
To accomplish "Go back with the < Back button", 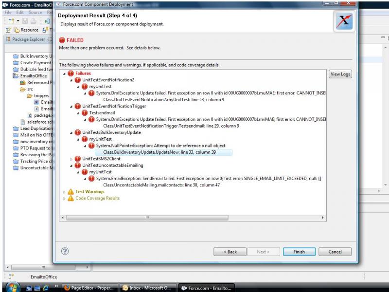I will (230, 252).
